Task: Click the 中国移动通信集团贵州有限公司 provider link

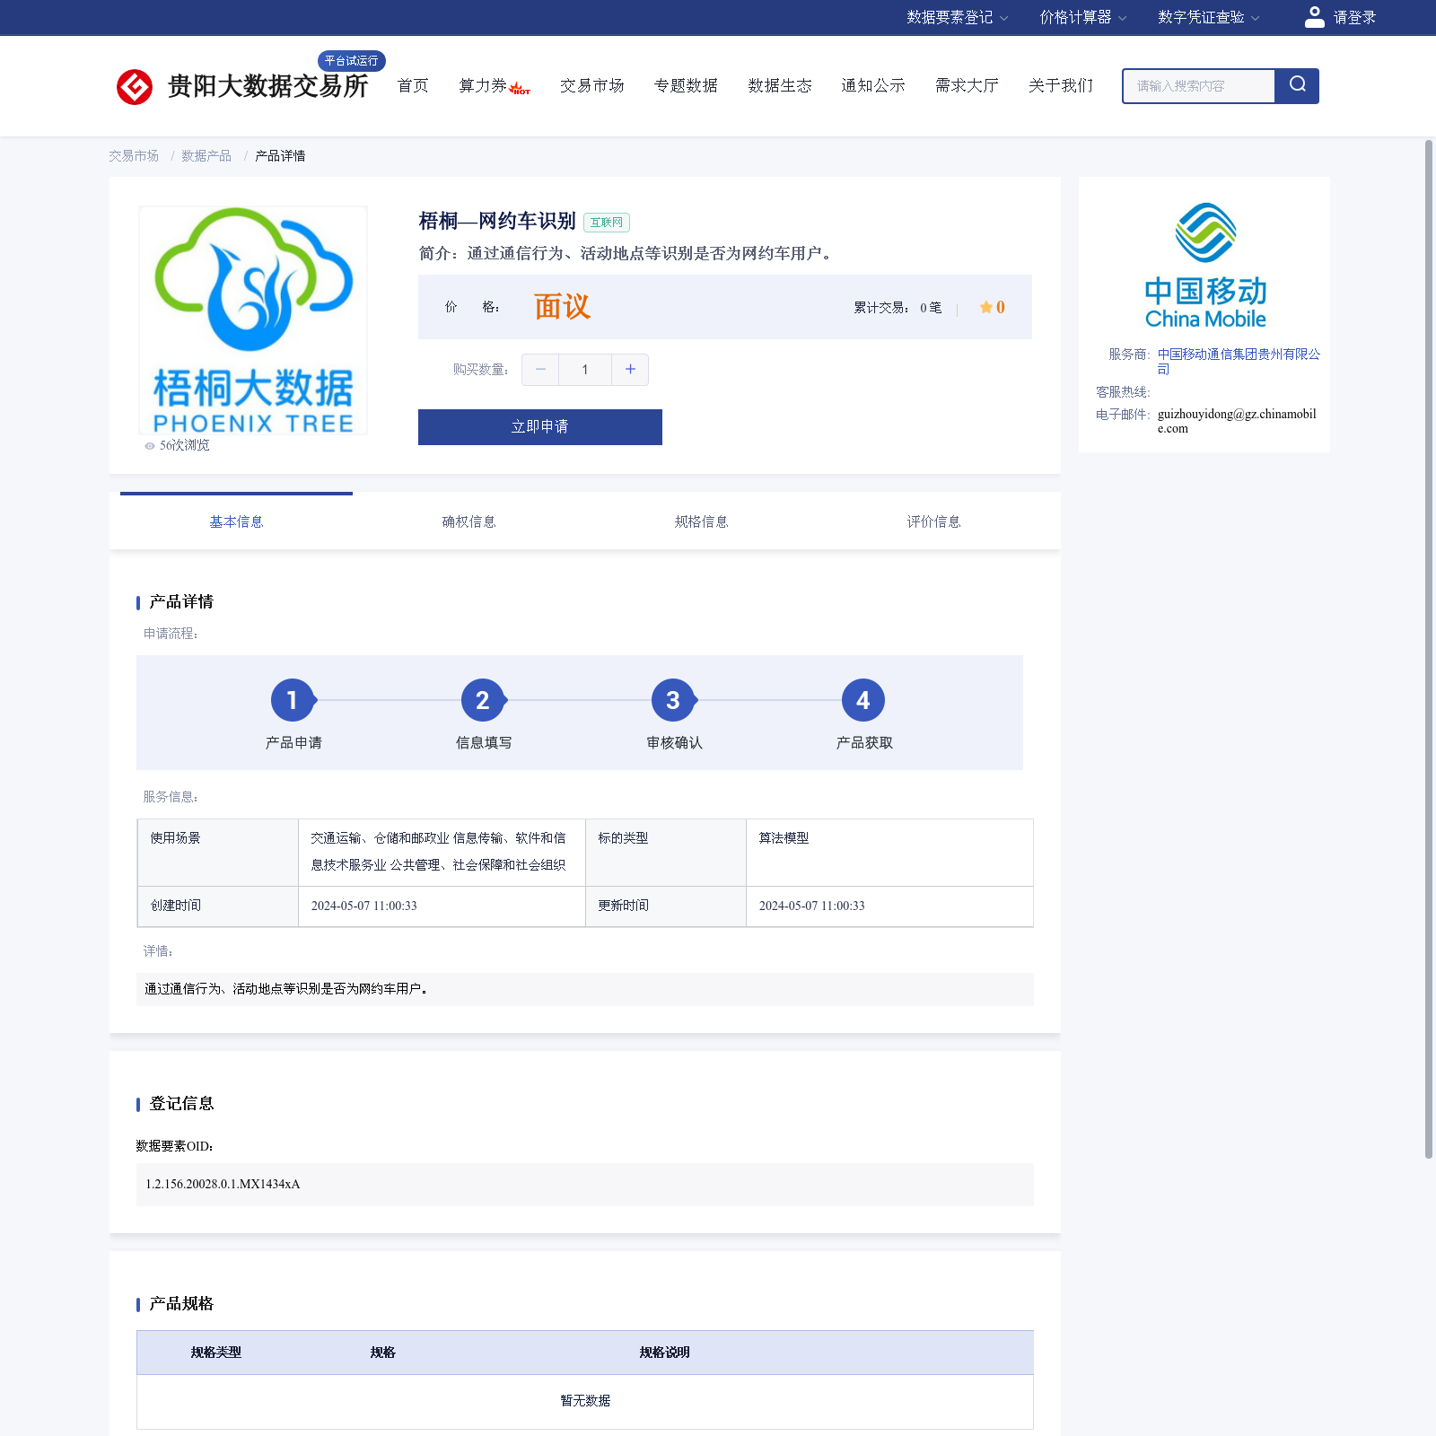Action: pos(1239,362)
